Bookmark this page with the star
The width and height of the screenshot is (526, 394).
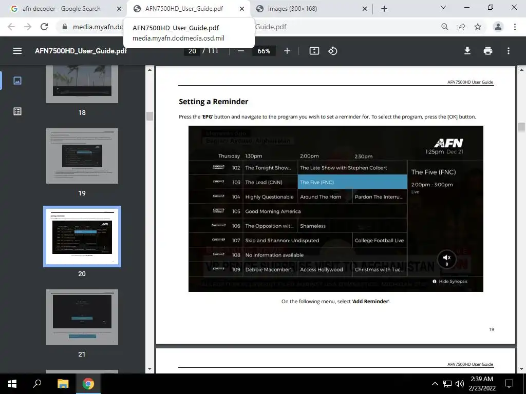point(478,27)
